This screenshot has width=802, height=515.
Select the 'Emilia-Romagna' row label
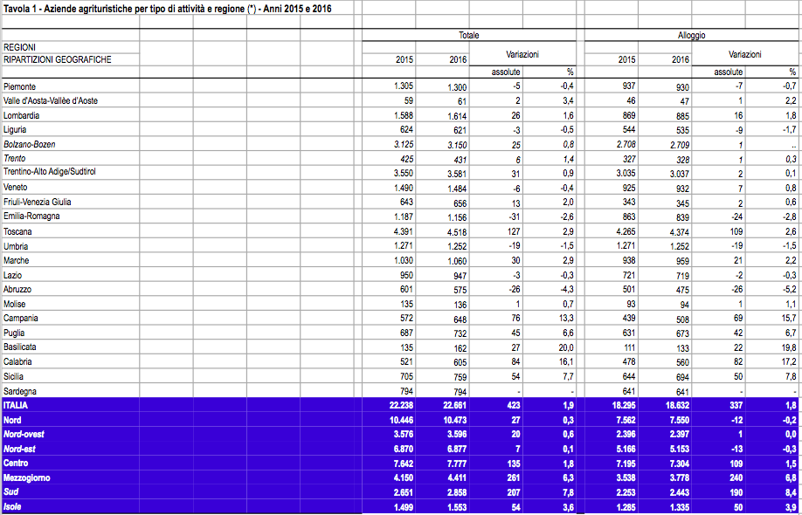[31, 216]
